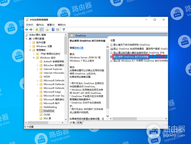Switch to the 标准 tab
This screenshot has height=144, width=191.
pos(79,123)
